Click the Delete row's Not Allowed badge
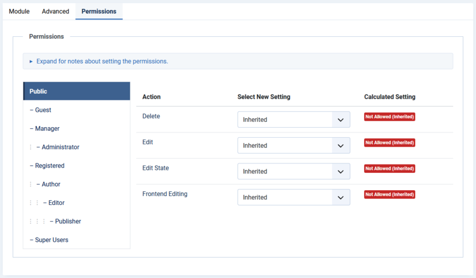The height and width of the screenshot is (278, 476). [390, 116]
